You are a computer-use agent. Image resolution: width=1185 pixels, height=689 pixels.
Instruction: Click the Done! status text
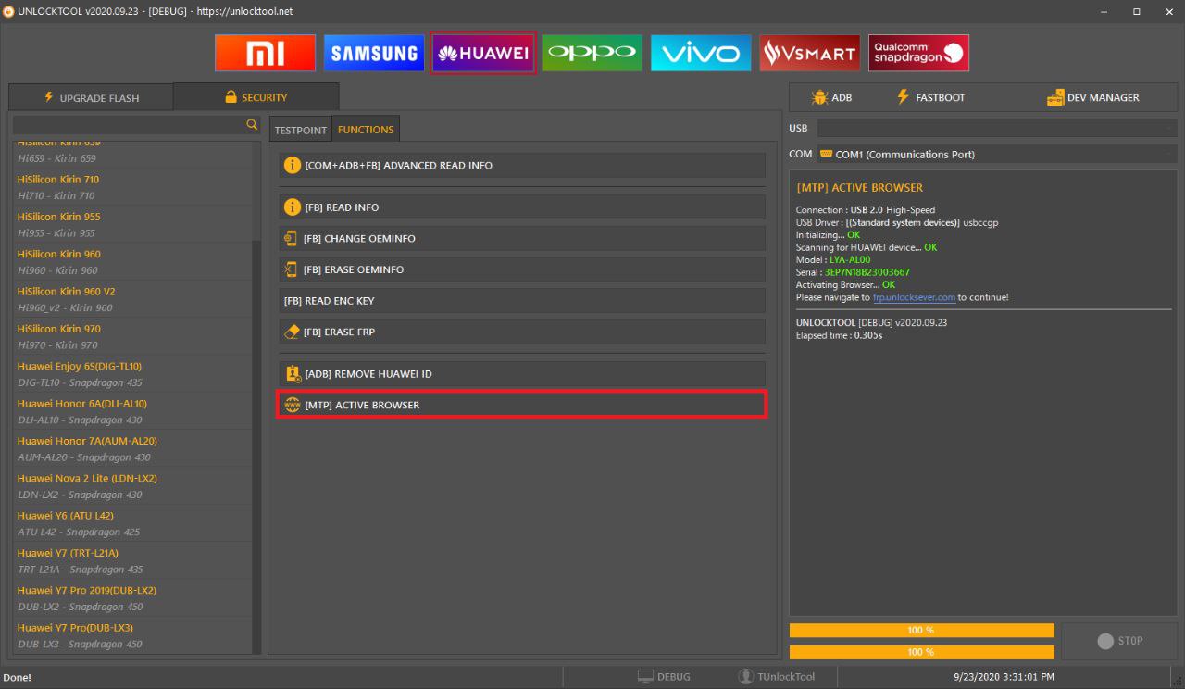[18, 677]
